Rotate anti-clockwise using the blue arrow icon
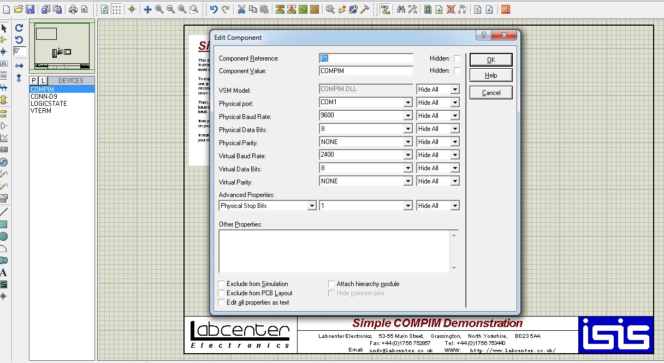This screenshot has height=363, width=664. [19, 40]
